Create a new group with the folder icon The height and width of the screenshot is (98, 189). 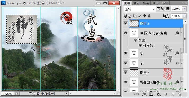165,94
